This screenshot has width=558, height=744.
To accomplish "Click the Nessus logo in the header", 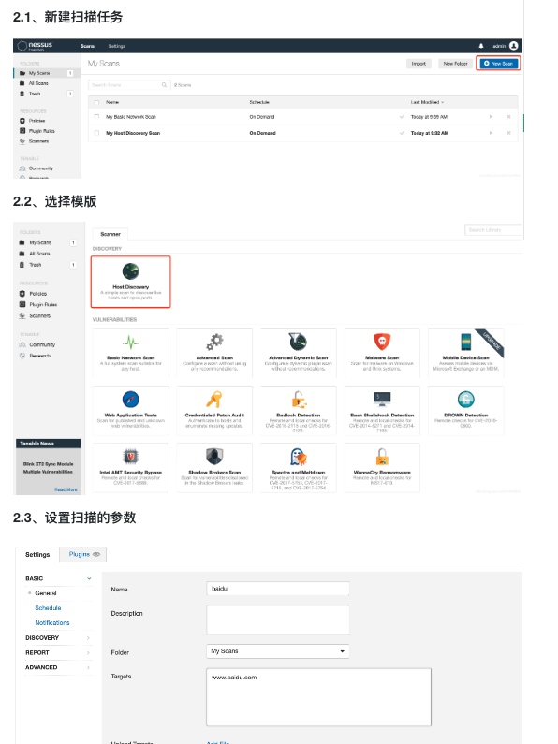I will click(36, 46).
